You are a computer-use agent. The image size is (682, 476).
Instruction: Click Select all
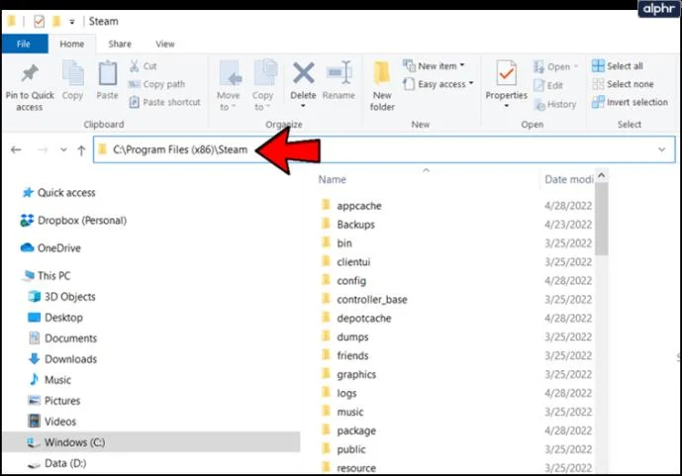coord(618,66)
